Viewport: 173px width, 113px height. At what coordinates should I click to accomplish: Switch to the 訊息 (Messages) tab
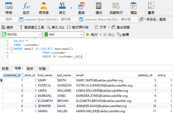tap(5, 69)
